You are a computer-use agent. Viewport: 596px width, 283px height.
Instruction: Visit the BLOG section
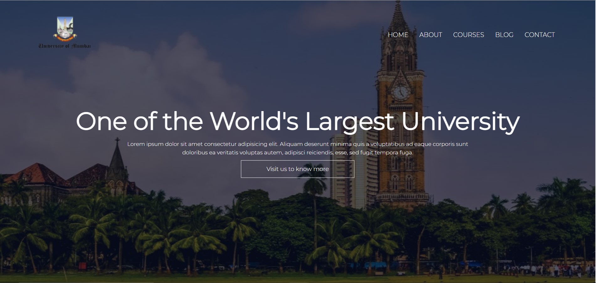(504, 35)
